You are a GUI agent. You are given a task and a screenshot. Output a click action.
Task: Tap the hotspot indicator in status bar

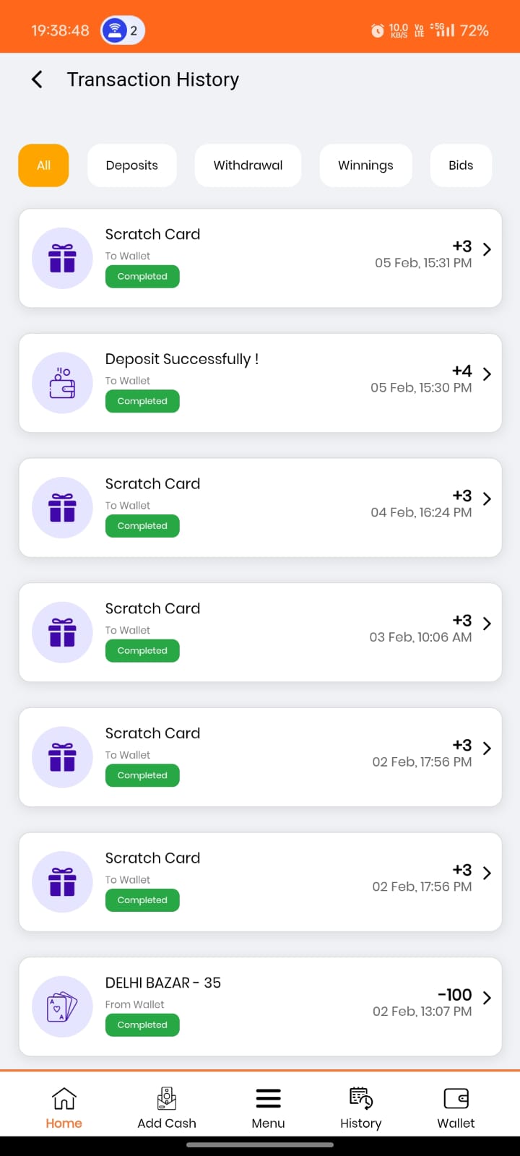[123, 30]
